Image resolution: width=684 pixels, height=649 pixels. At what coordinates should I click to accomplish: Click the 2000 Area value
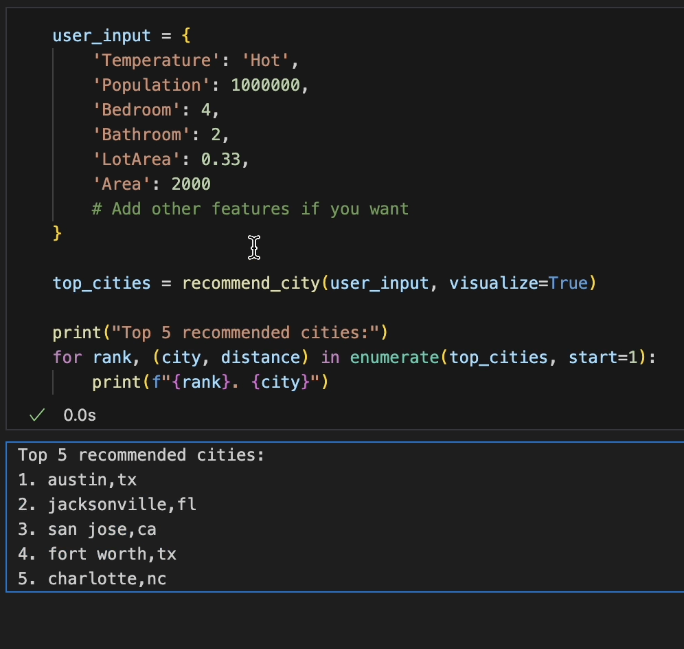point(191,184)
